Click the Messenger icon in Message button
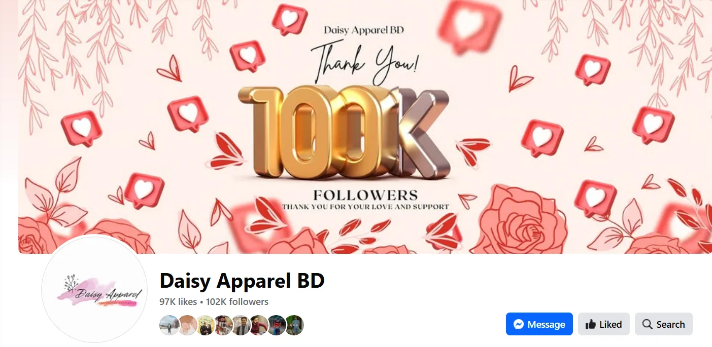Image resolution: width=712 pixels, height=347 pixels. coord(519,324)
